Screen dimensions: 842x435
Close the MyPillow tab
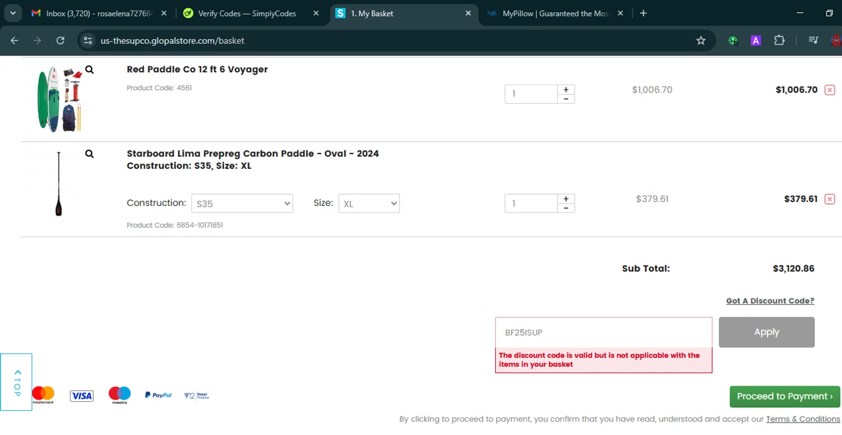[x=620, y=13]
